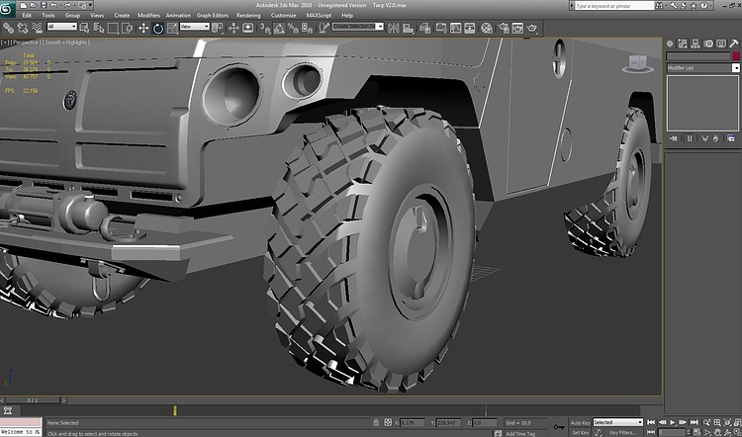Open the Tools menu

48,15
